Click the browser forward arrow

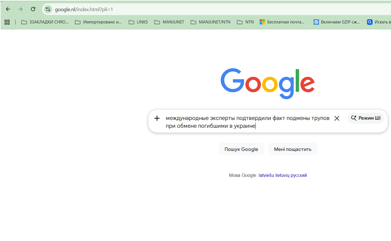pyautogui.click(x=20, y=9)
